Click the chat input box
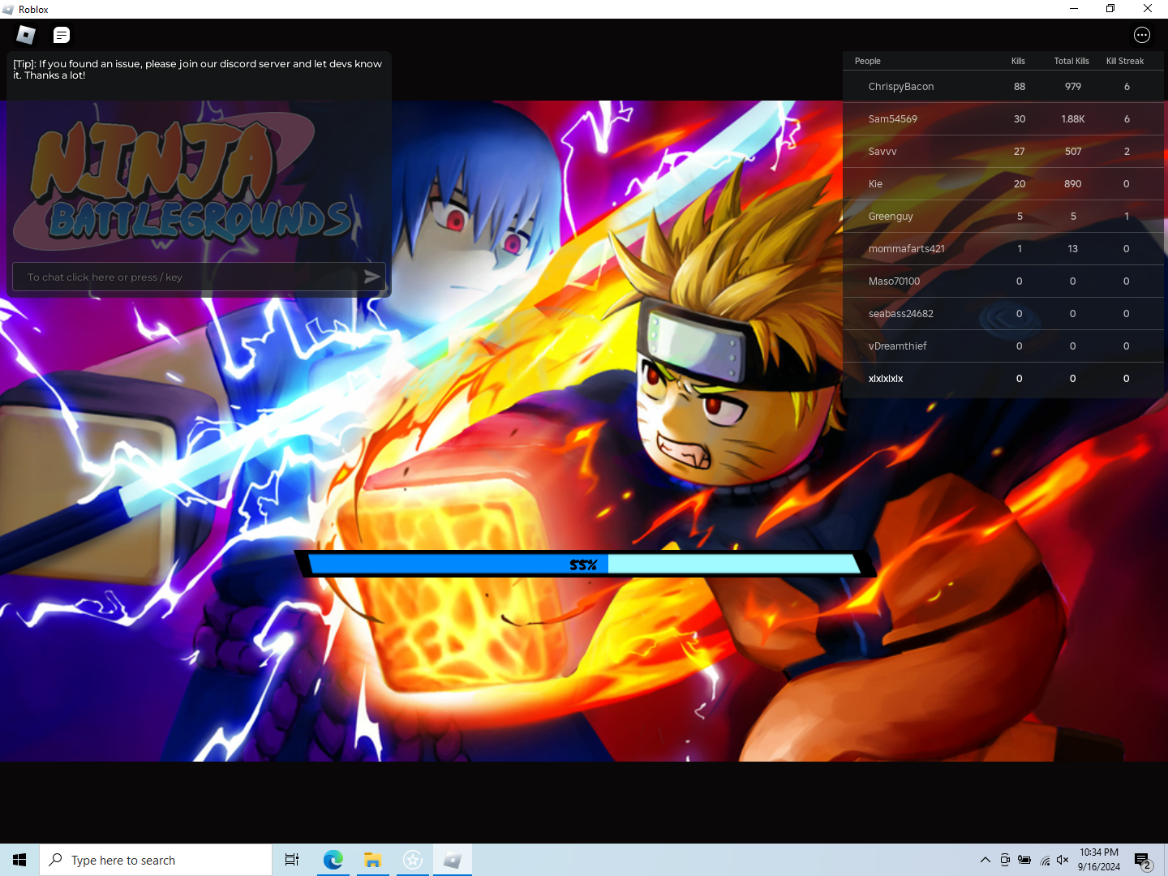The image size is (1168, 876). pyautogui.click(x=199, y=277)
